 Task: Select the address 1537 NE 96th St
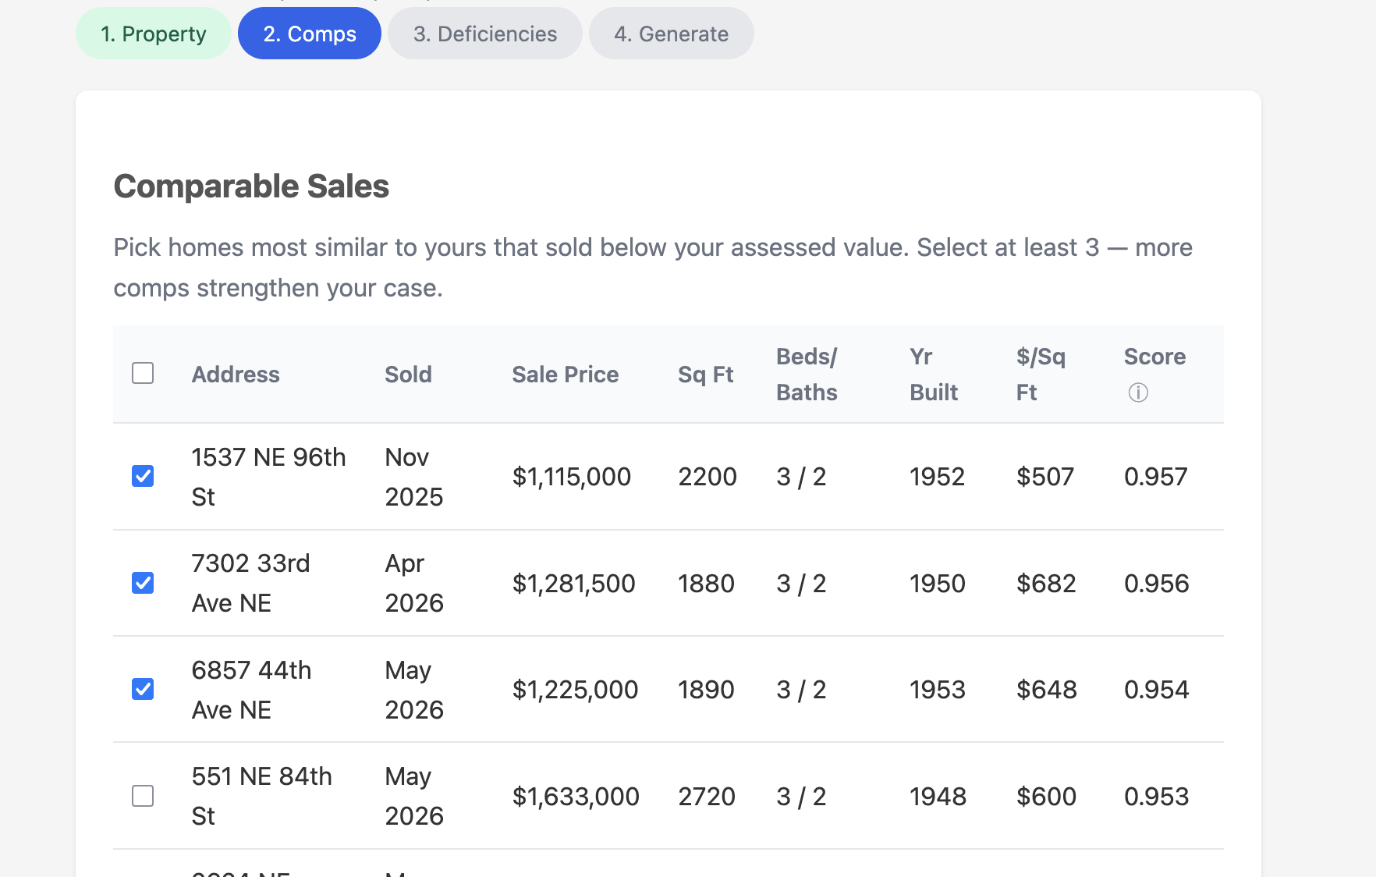click(268, 477)
